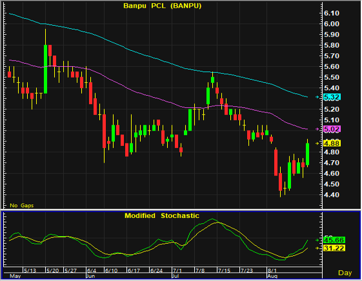
Task: Click the green candlestick peaking near 5.55
Action: coord(213,80)
